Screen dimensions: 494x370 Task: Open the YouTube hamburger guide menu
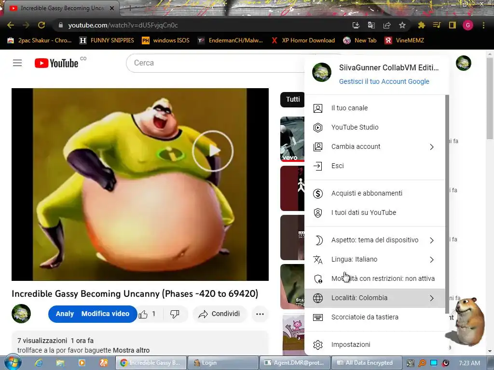point(17,63)
